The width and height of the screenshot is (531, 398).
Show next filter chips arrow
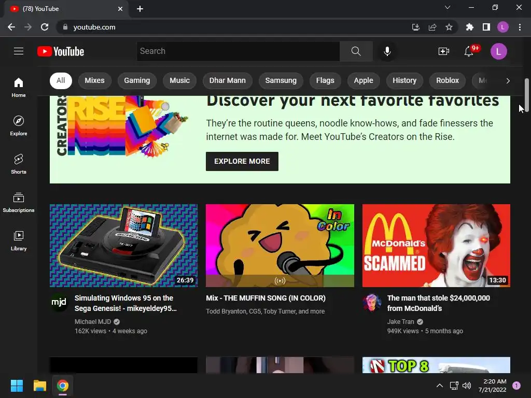click(x=508, y=80)
